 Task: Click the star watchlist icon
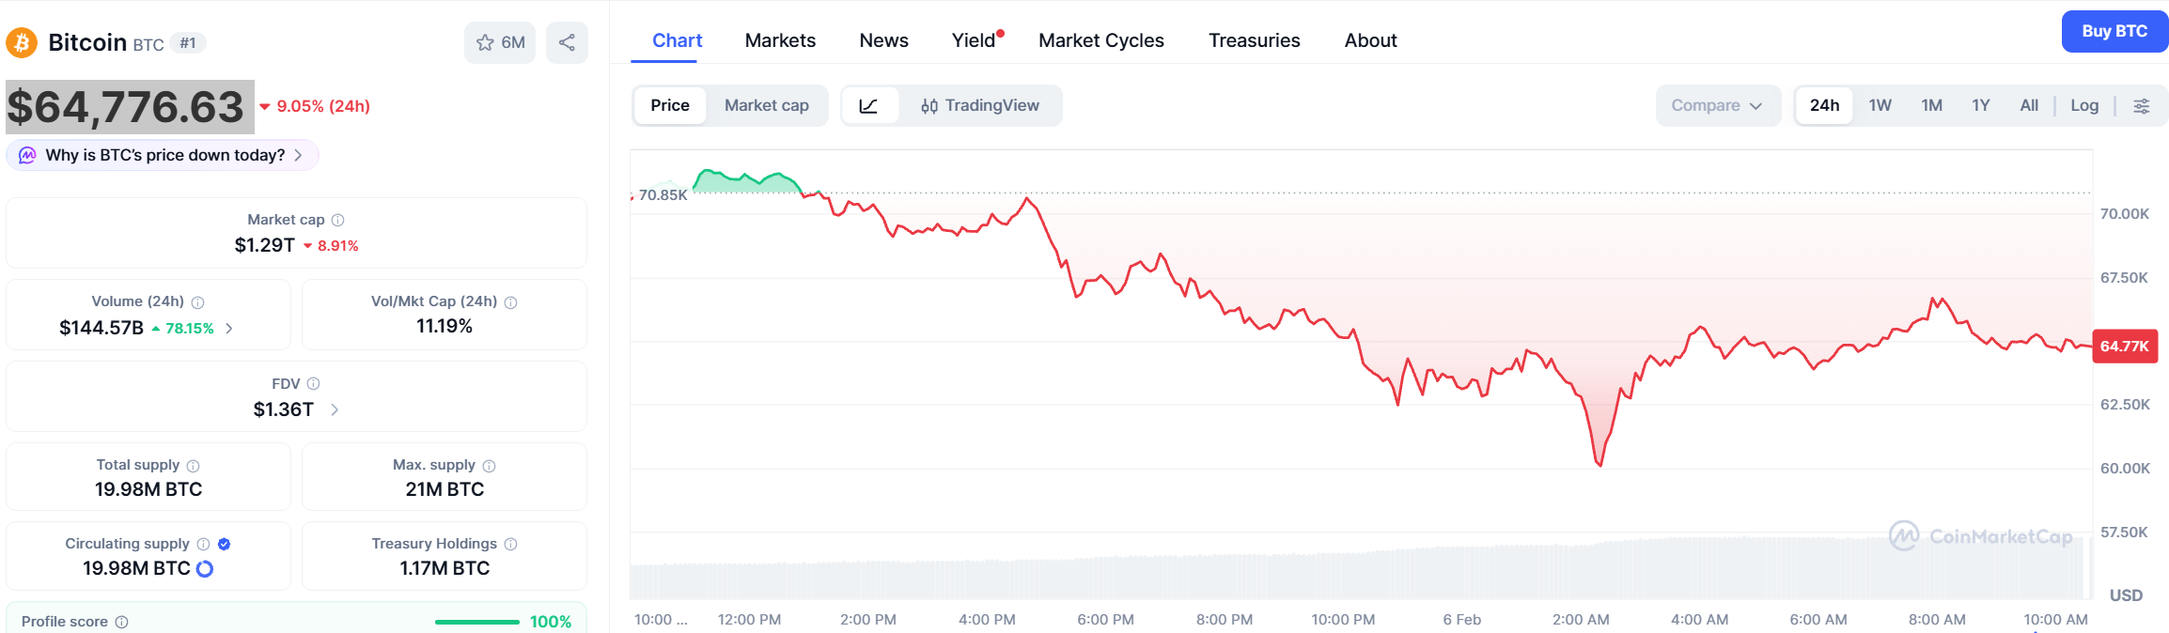pos(486,42)
